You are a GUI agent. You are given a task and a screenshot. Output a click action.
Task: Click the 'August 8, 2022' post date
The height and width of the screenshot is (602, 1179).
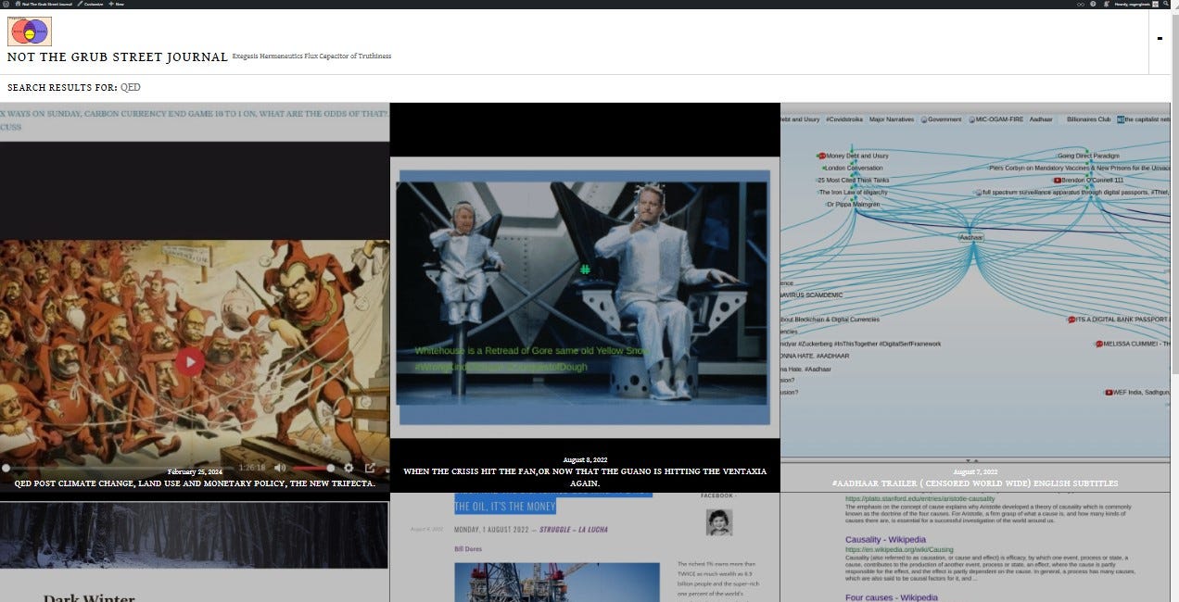[x=585, y=459]
